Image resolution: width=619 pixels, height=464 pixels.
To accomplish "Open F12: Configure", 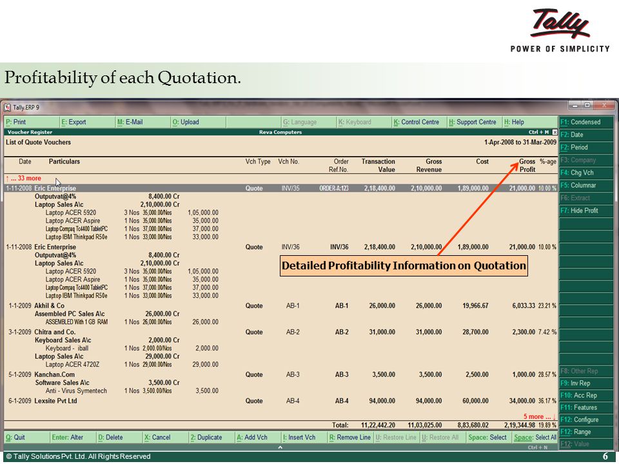I will pyautogui.click(x=586, y=420).
